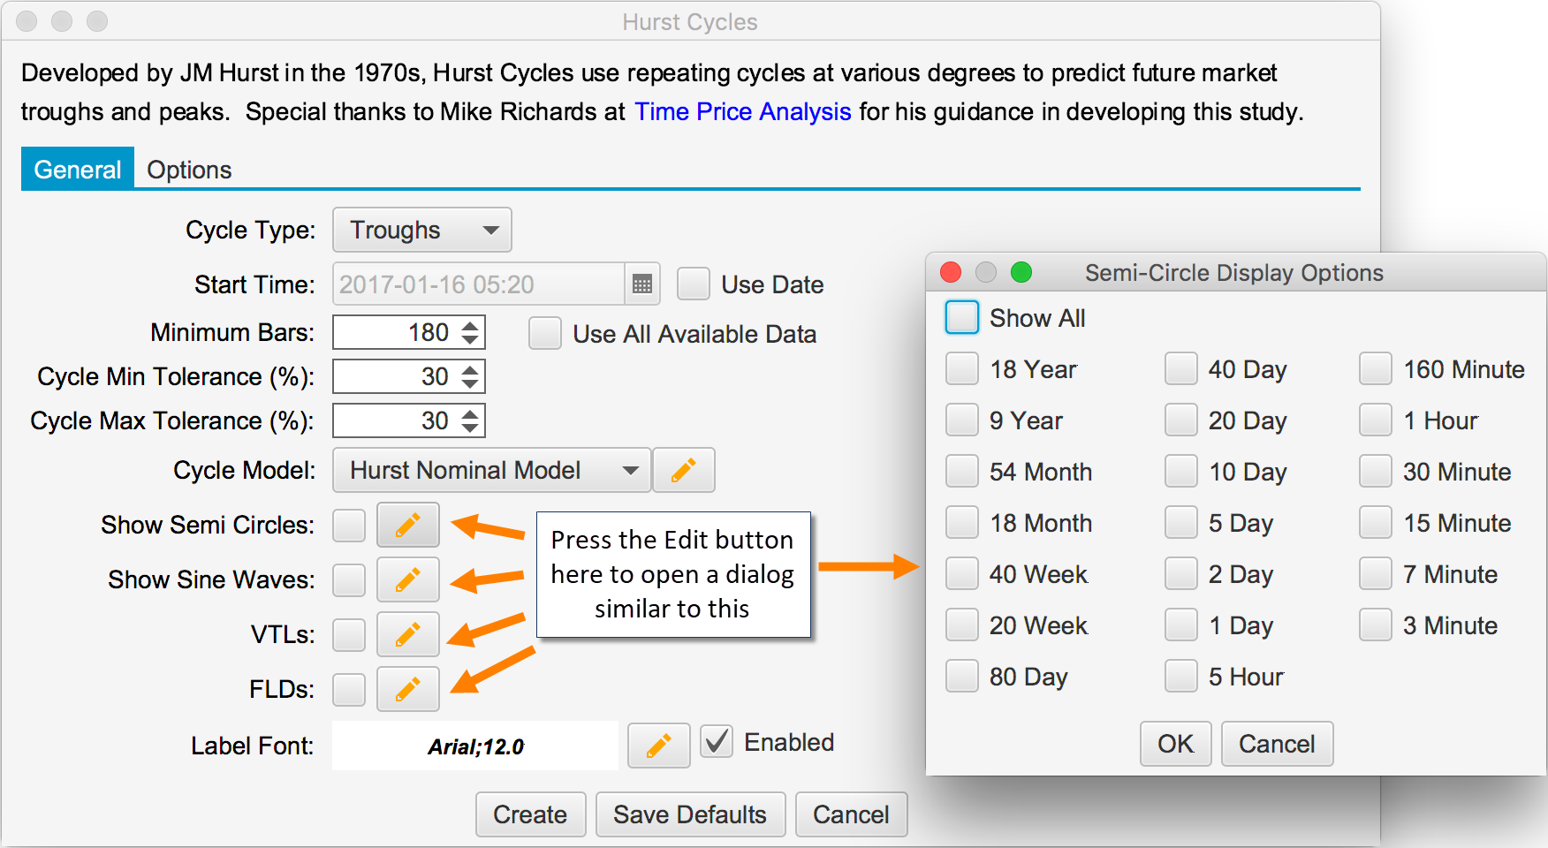Open the Start Time calendar picker
This screenshot has height=848, width=1548.
pyautogui.click(x=642, y=284)
